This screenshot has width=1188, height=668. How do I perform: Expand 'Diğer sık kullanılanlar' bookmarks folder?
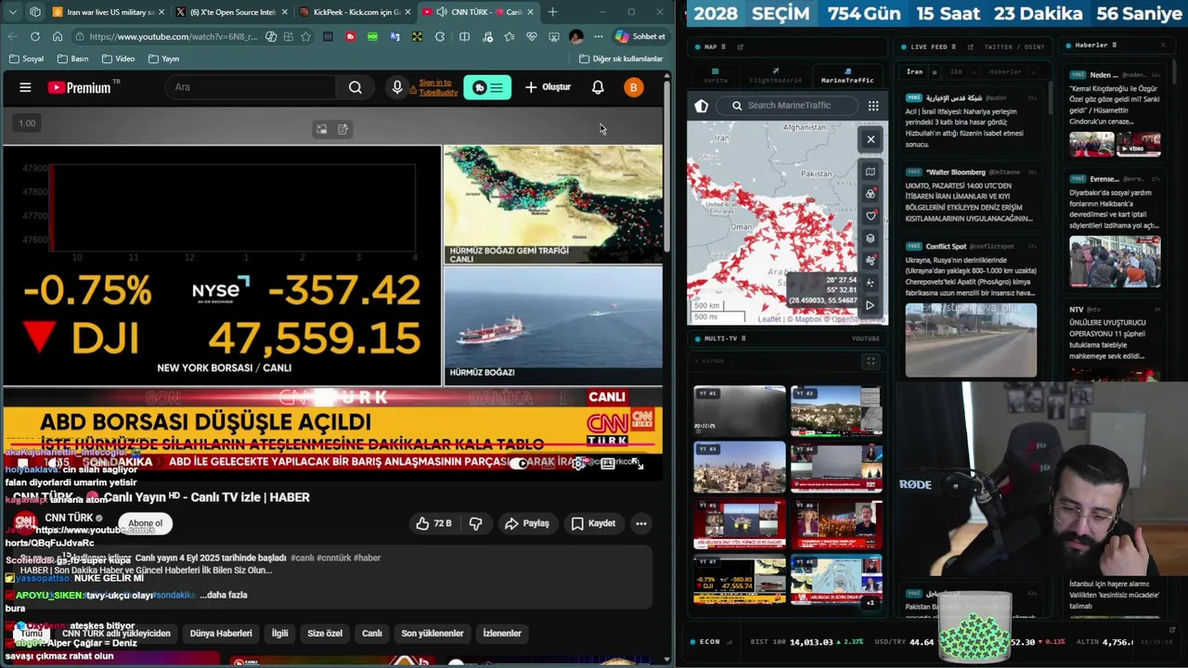[x=621, y=58]
